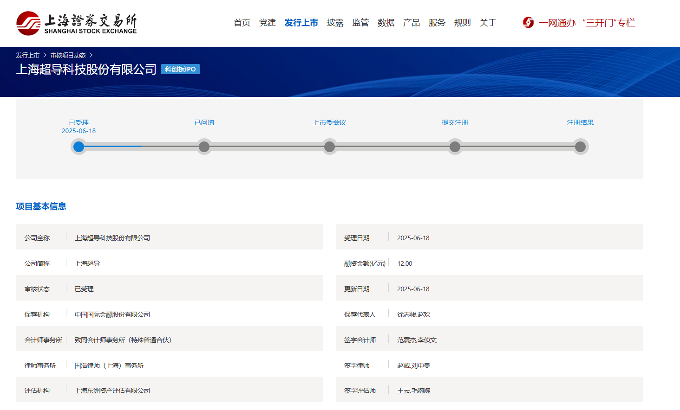Click the 签字评估师 value 王云,毛婉婉
This screenshot has width=680, height=410.
[414, 391]
